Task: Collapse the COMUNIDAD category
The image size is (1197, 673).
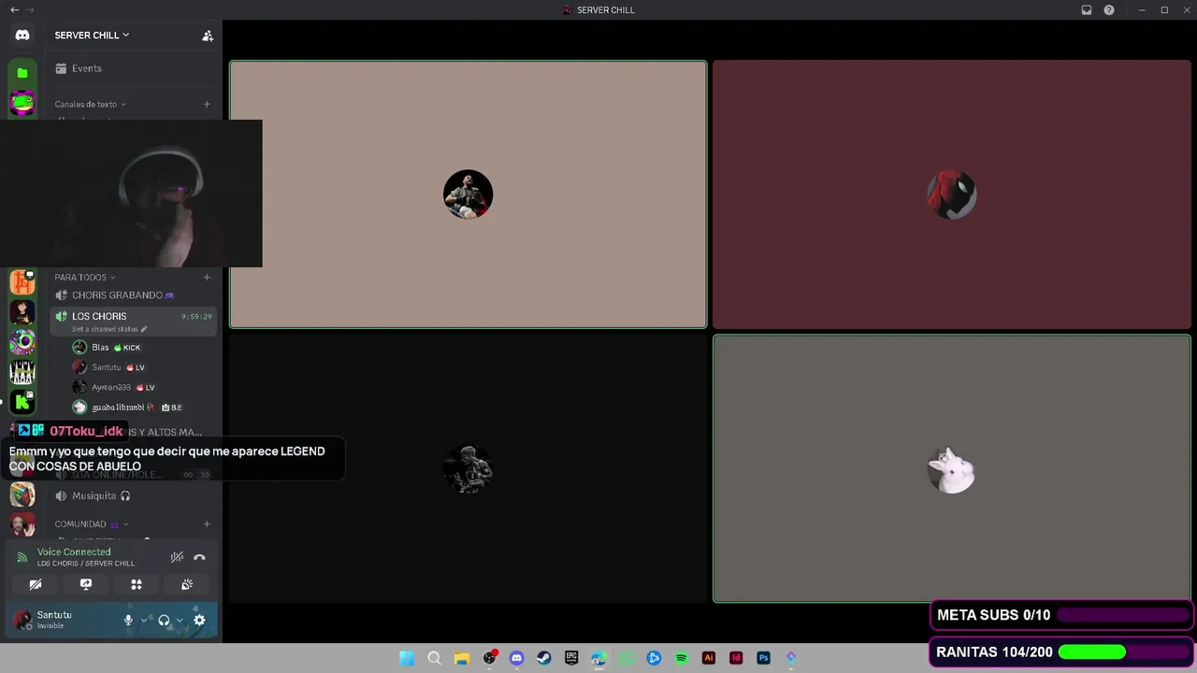Action: [x=91, y=524]
